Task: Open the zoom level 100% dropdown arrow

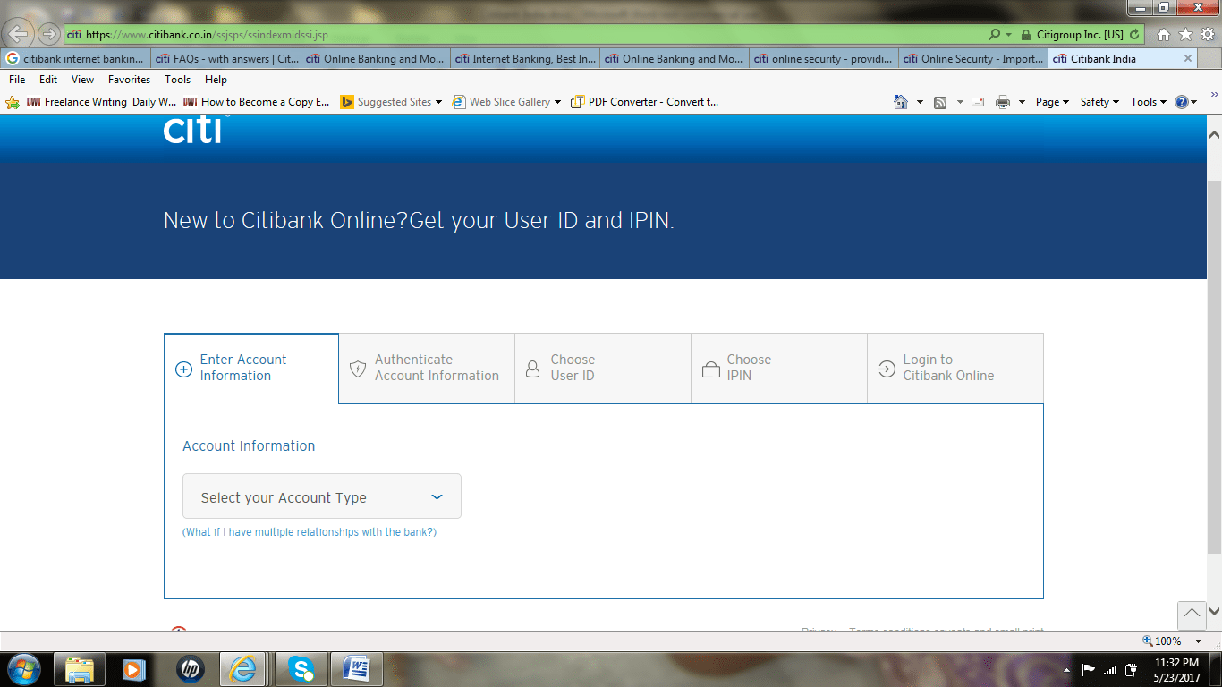Action: (1199, 641)
